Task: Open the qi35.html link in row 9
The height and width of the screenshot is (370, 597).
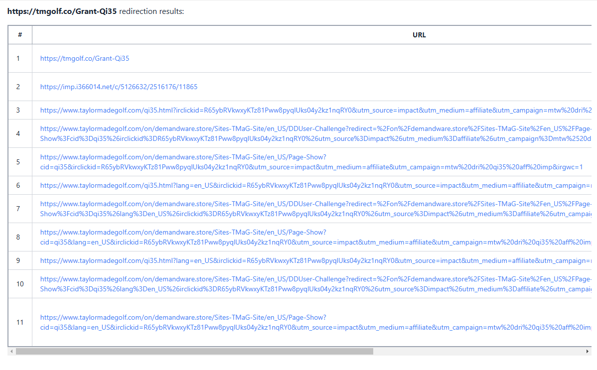Action: [x=315, y=261]
